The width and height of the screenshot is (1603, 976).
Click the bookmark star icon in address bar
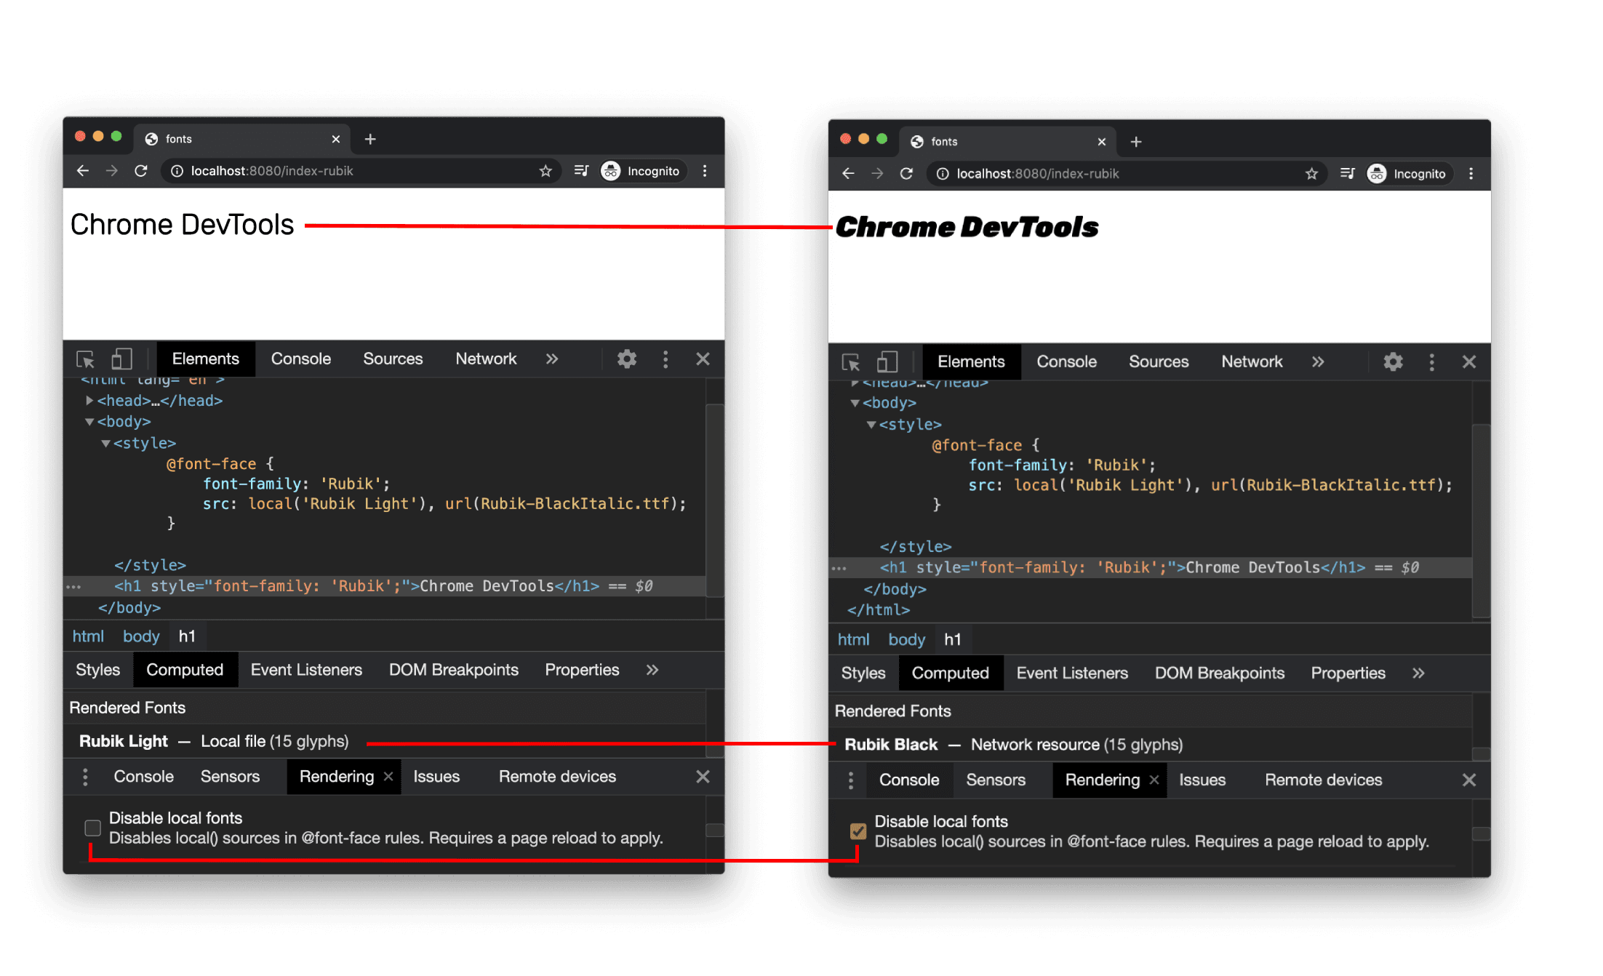click(546, 173)
